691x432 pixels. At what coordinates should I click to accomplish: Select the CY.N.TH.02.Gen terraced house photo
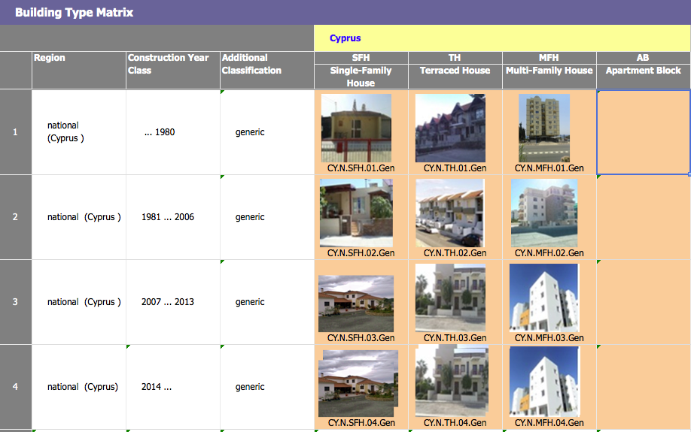tap(450, 213)
